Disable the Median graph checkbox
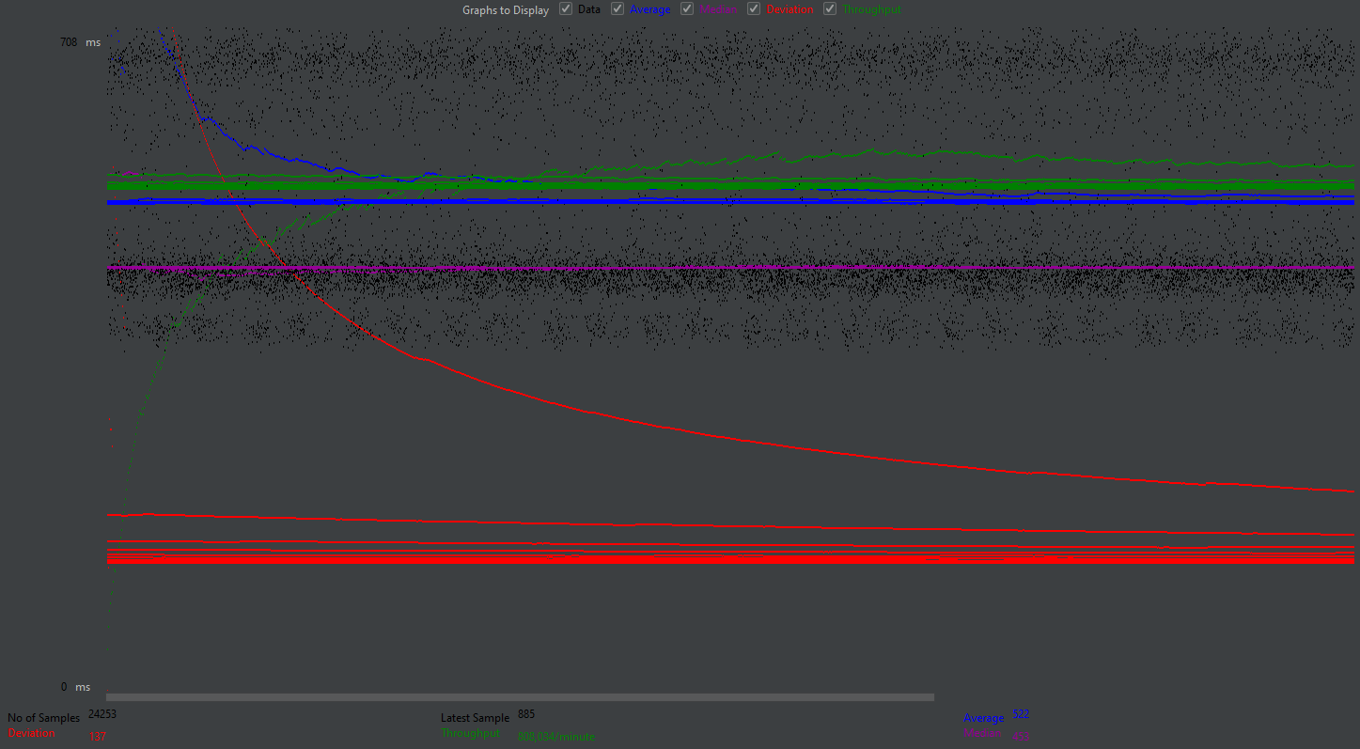The image size is (1360, 749). tap(687, 9)
